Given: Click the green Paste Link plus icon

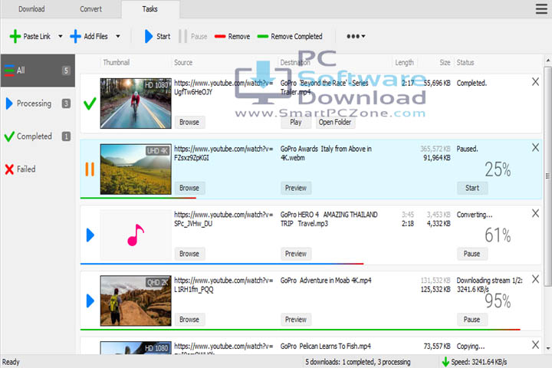Looking at the screenshot, I should (15, 36).
